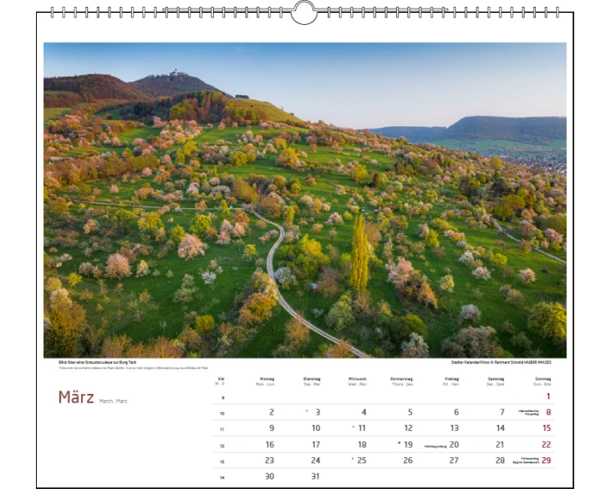Screen dimensions: 611x489
Task: Select the Freitag column header
Action: click(451, 379)
